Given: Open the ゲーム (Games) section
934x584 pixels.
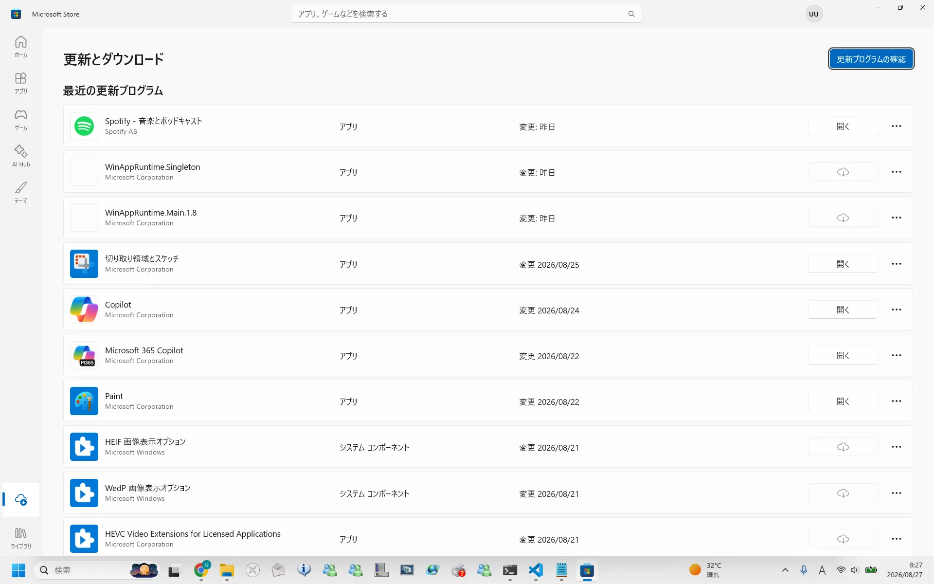Looking at the screenshot, I should click(x=21, y=120).
